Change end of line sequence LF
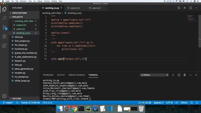The image size is (201, 113). pyautogui.click(x=177, y=103)
